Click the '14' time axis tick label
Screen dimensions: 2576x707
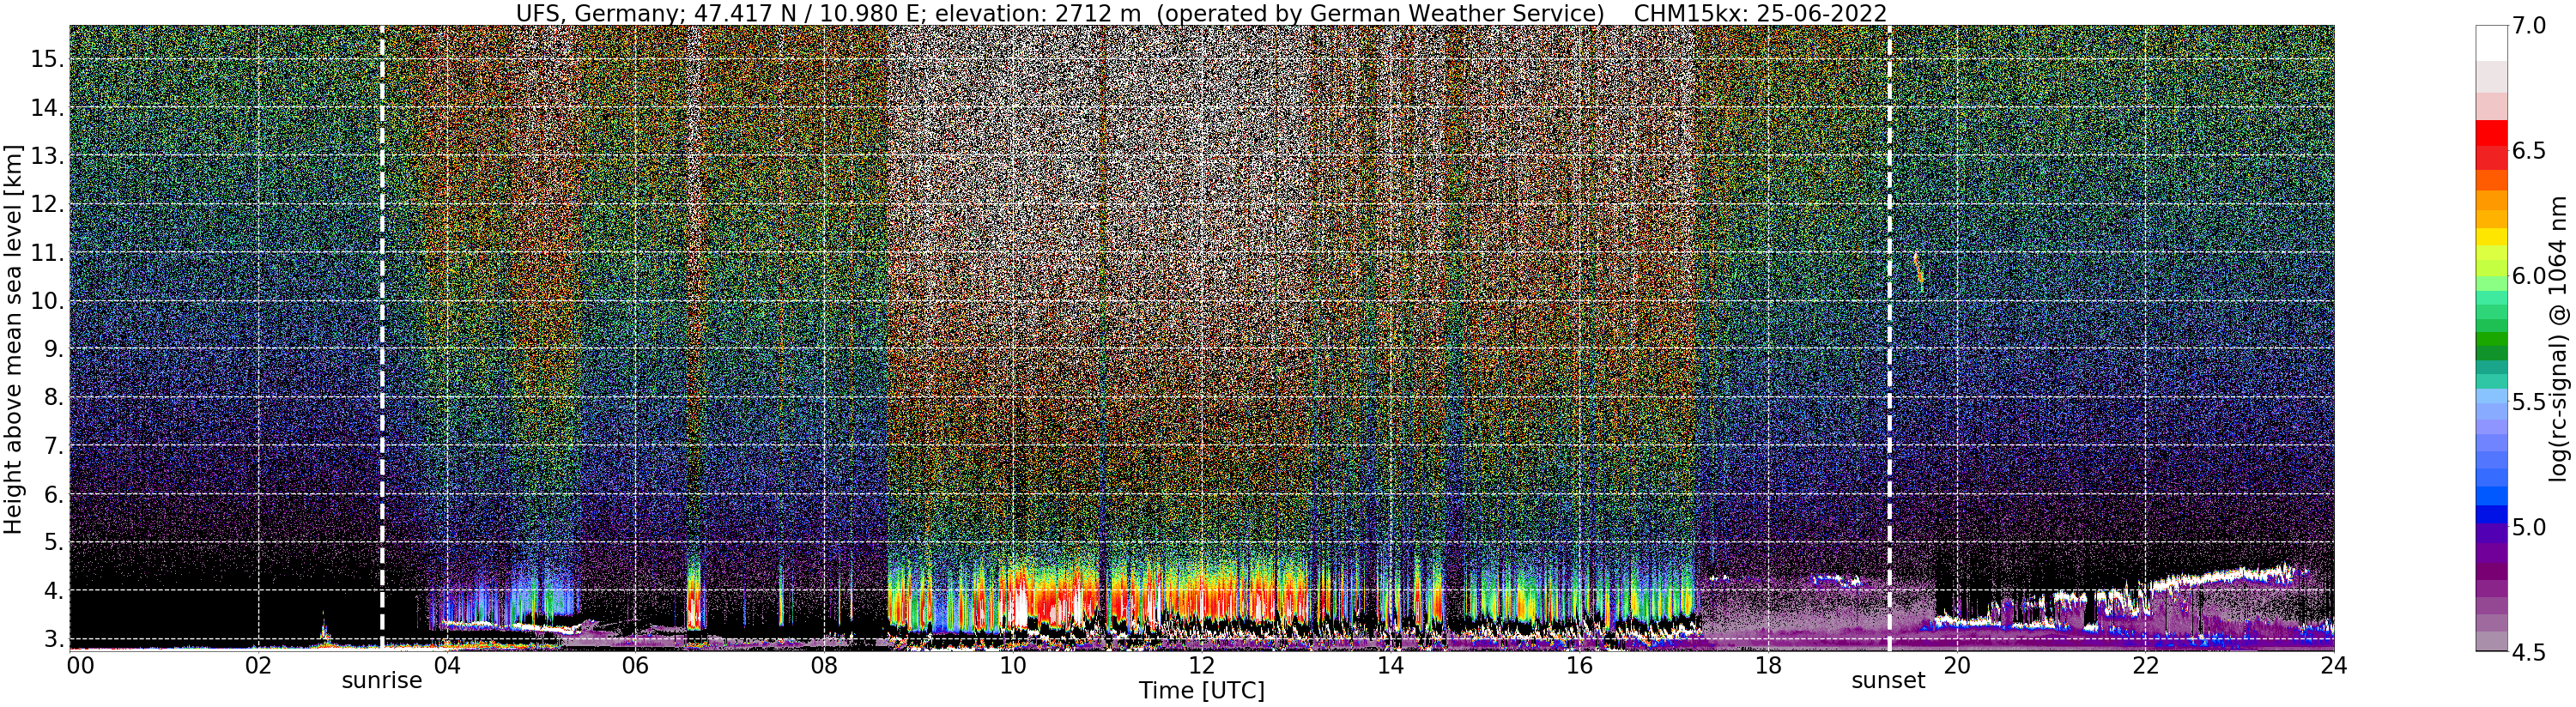pos(1390,665)
